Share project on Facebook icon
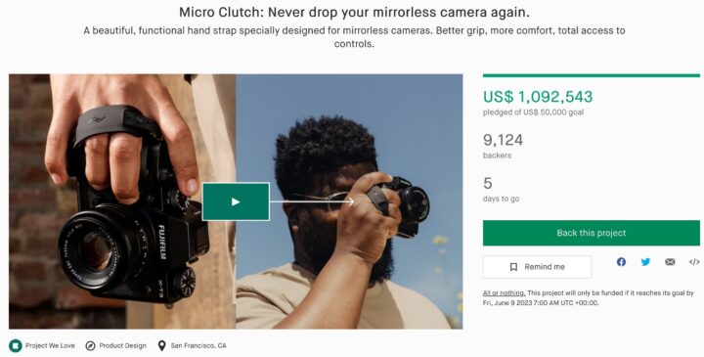This screenshot has height=357, width=704. click(621, 262)
